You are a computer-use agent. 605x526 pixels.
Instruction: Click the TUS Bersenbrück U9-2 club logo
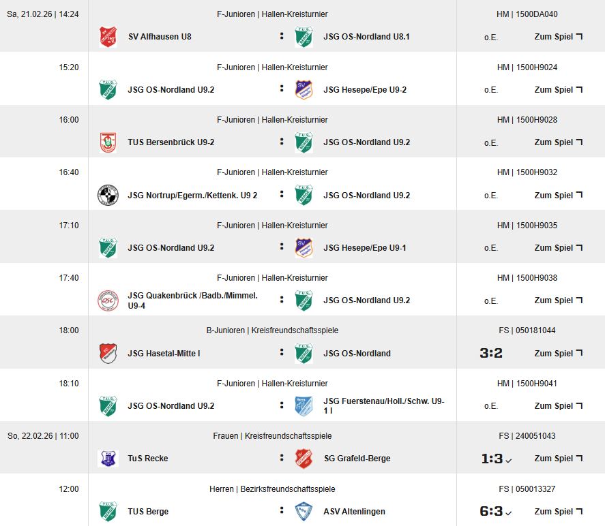(108, 142)
